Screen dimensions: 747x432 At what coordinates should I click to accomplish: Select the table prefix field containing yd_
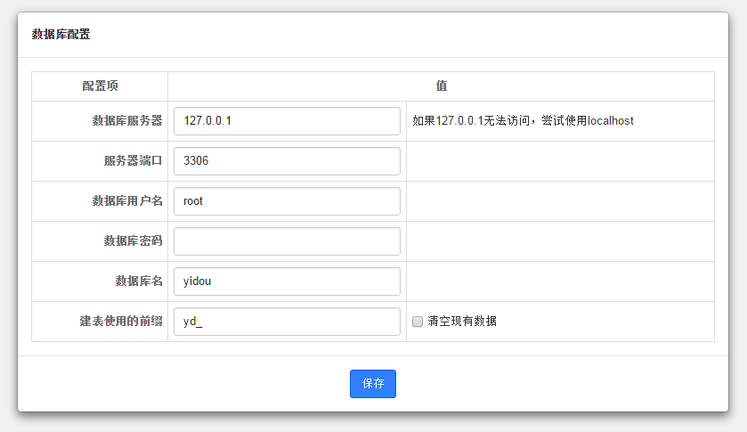(x=287, y=322)
